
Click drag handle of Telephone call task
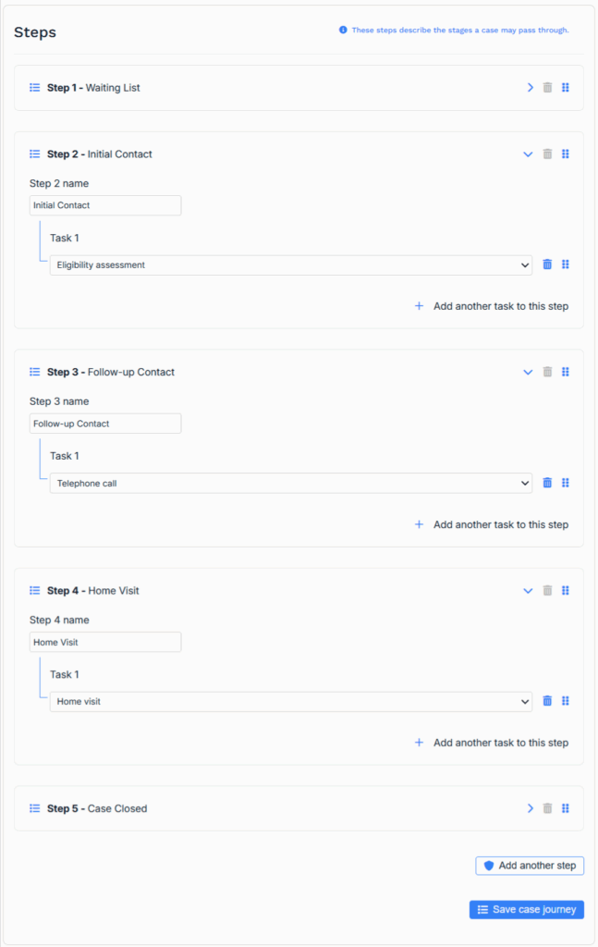566,483
